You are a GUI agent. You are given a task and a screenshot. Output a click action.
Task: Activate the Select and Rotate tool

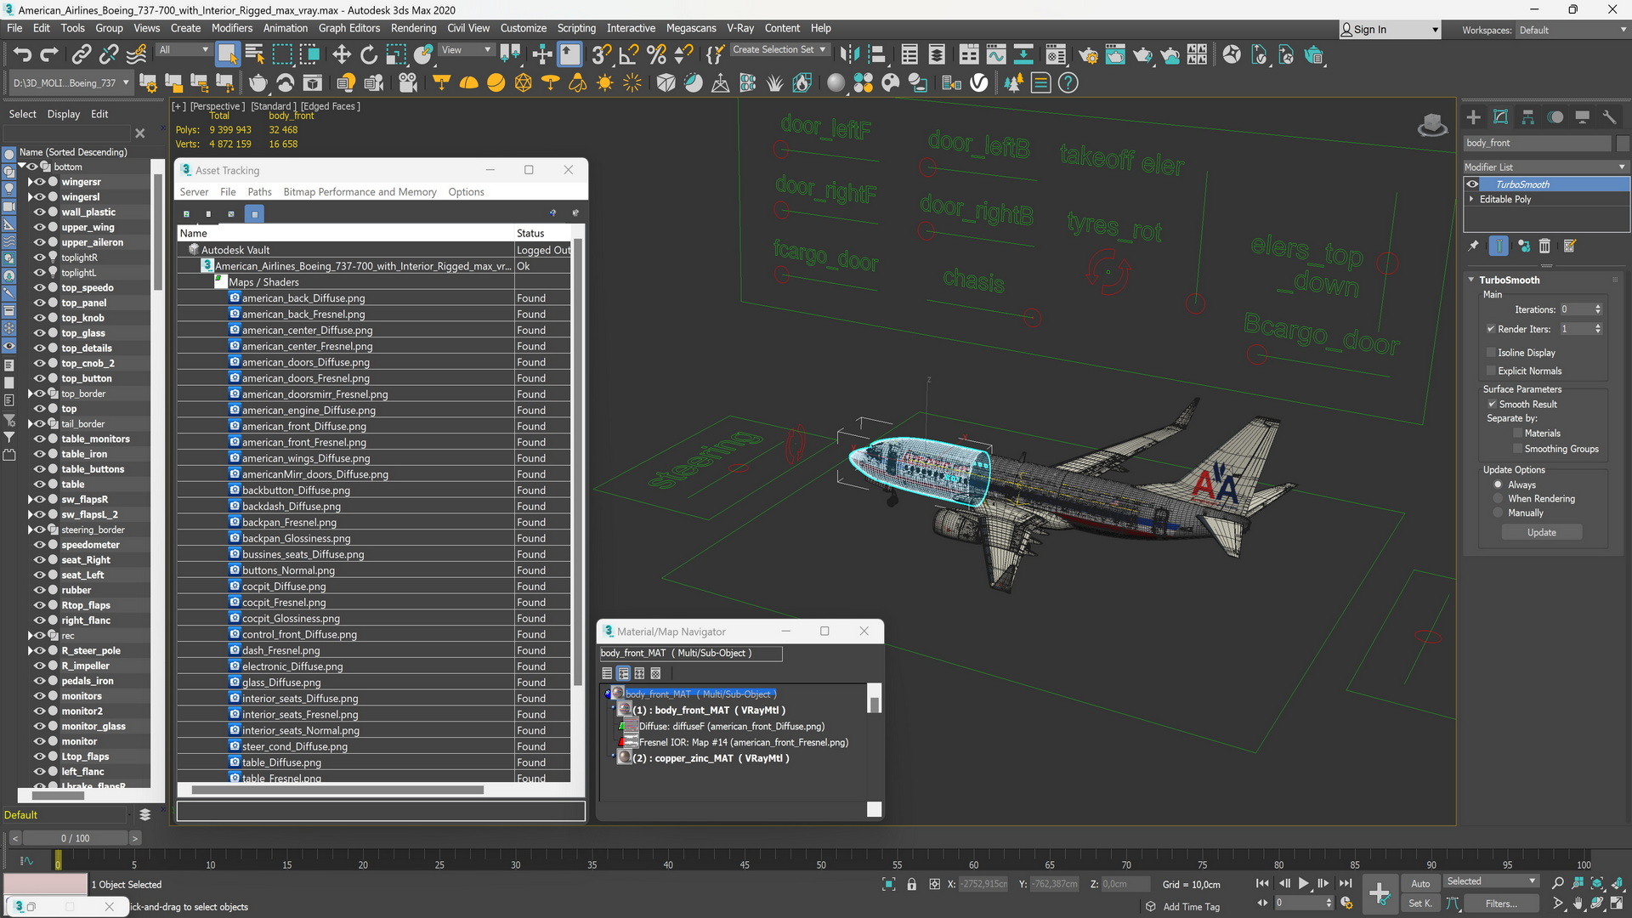tap(368, 55)
